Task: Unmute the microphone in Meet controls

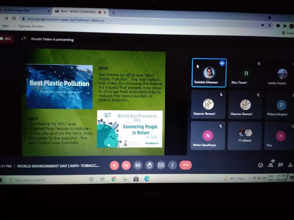Action: click(114, 165)
